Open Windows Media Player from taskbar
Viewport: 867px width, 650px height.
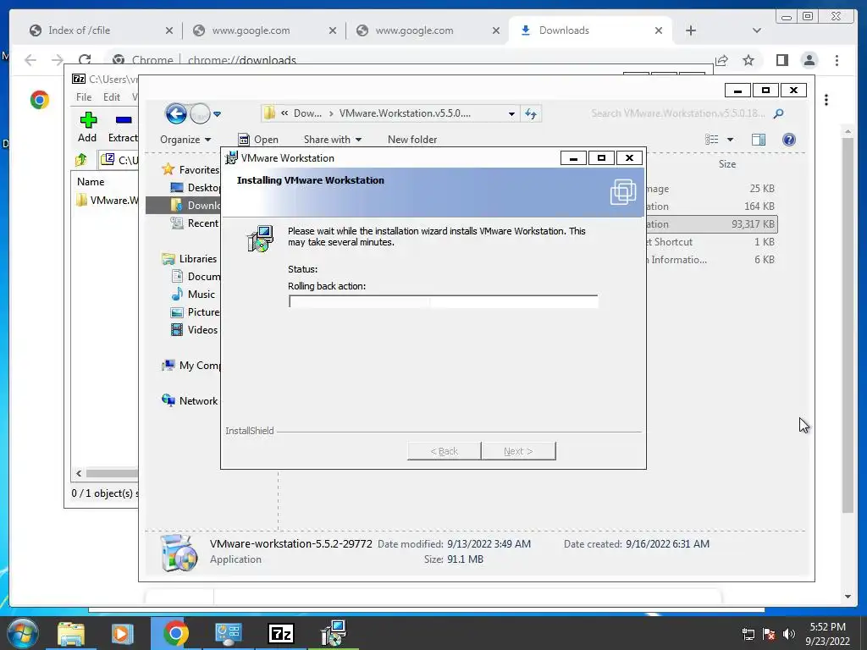[x=122, y=633]
